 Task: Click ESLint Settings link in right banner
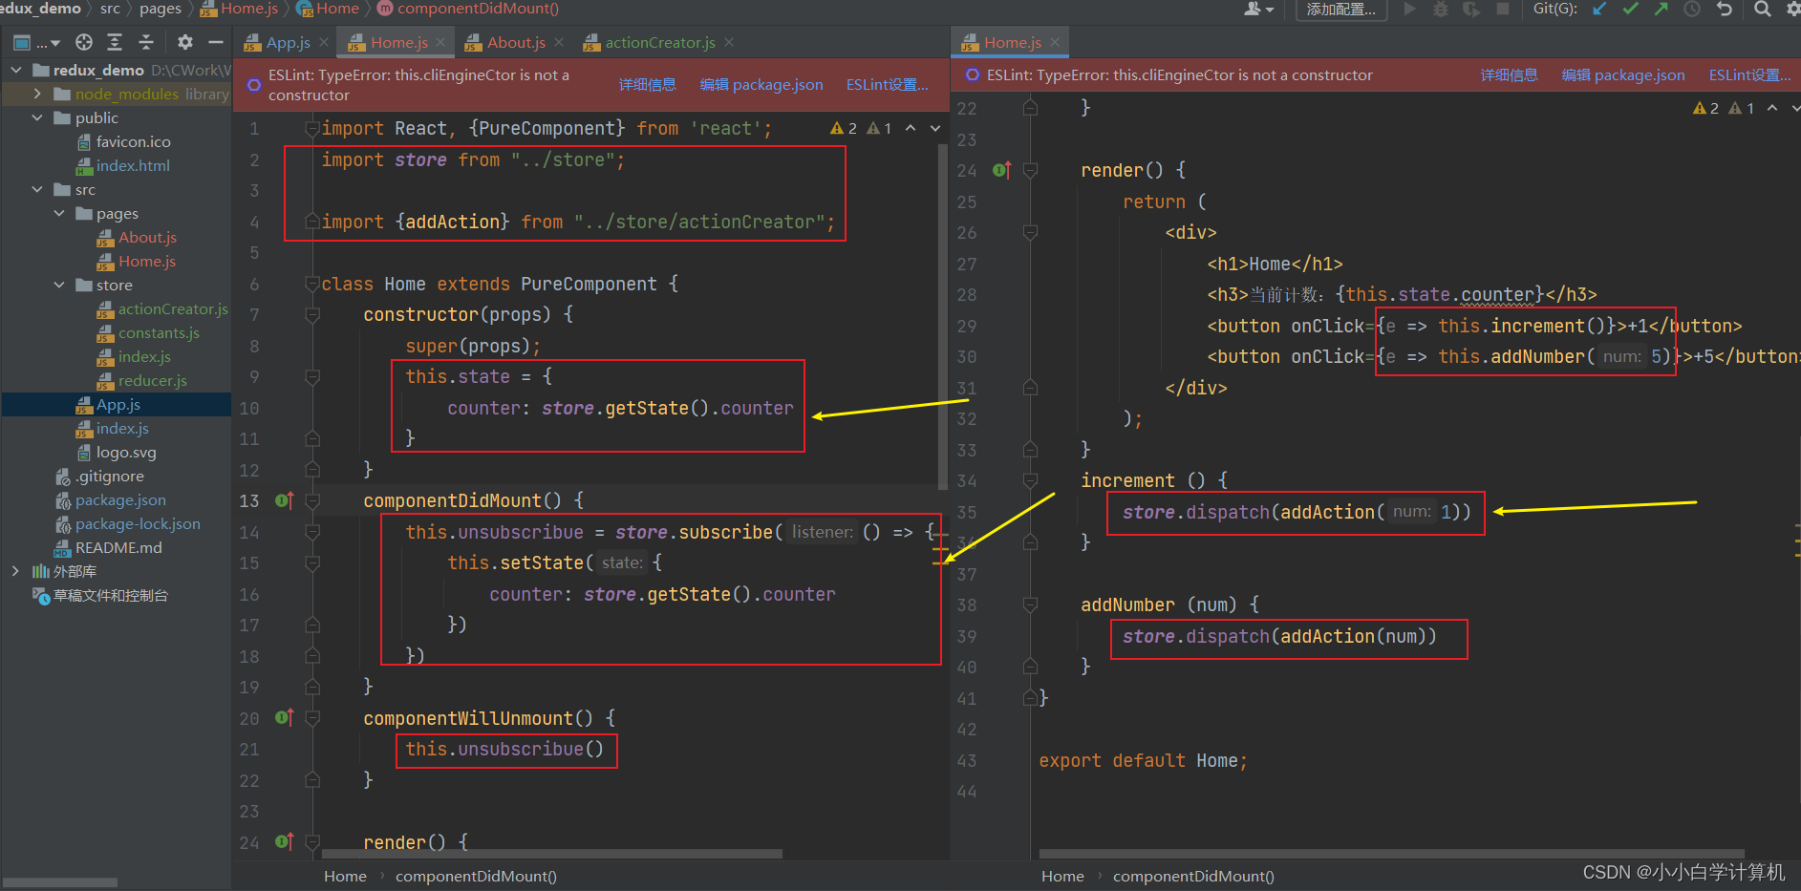[x=1750, y=74]
